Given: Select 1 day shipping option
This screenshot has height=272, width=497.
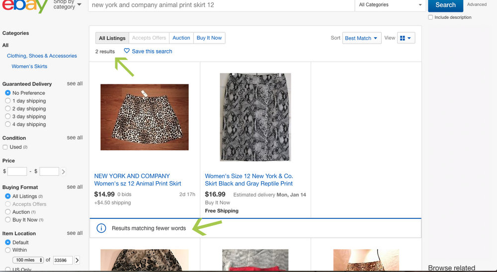Looking at the screenshot, I should click(x=7, y=101).
